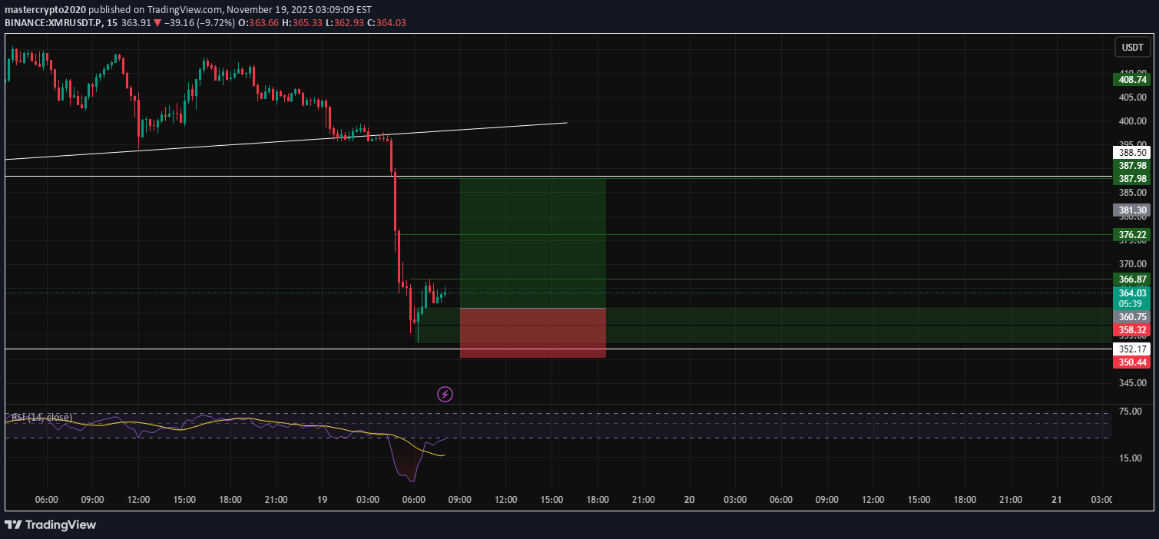Click the 381.30 gray price label
The image size is (1159, 539).
click(1133, 210)
